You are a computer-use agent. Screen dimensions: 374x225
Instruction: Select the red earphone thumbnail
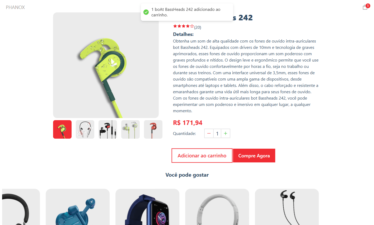coord(153,129)
